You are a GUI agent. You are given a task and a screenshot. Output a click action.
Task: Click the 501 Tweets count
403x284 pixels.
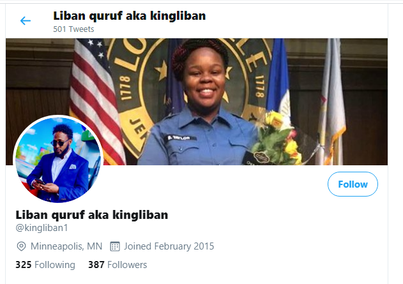click(x=73, y=29)
